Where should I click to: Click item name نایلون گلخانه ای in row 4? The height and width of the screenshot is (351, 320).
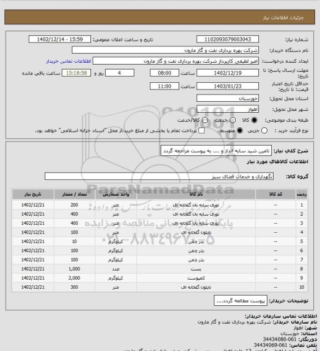pos(196,232)
